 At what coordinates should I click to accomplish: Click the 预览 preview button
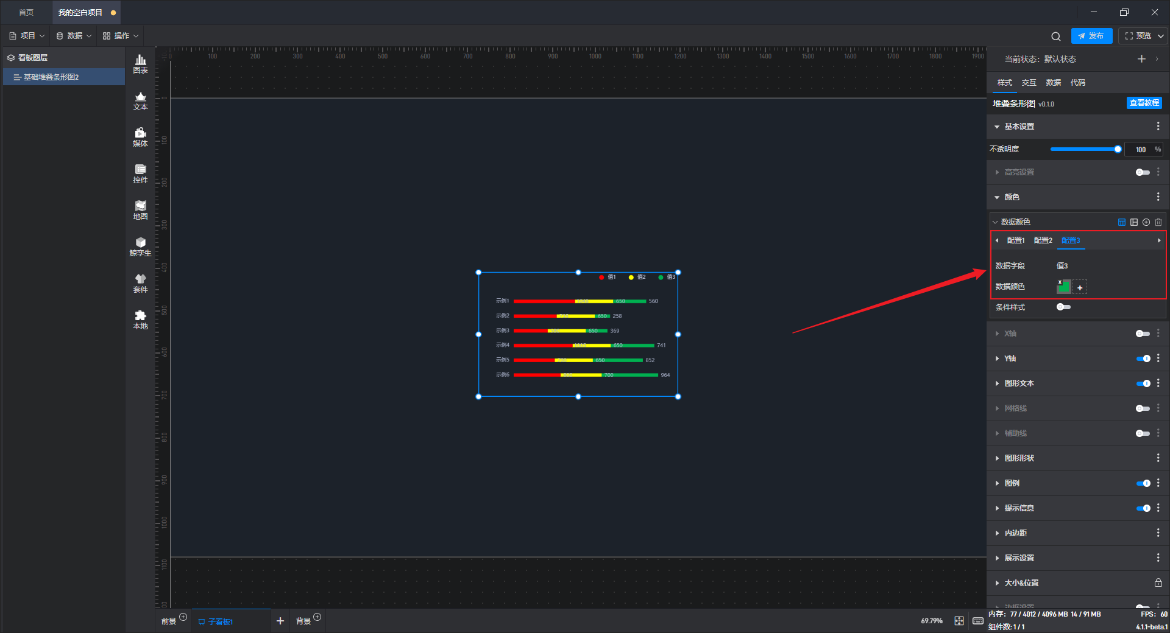click(x=1138, y=36)
